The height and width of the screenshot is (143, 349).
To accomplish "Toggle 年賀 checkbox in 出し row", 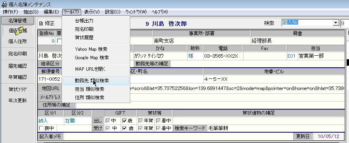I will 141,121.
